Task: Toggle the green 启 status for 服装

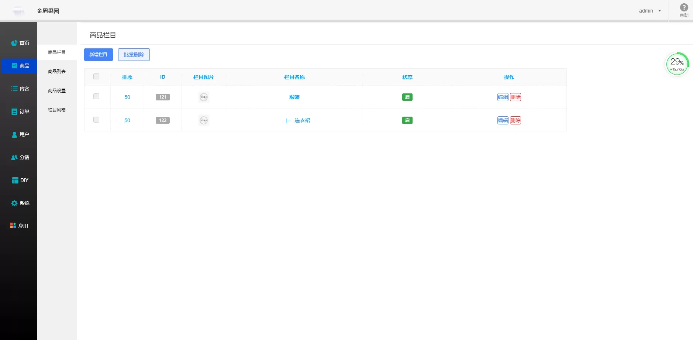Action: [x=407, y=97]
